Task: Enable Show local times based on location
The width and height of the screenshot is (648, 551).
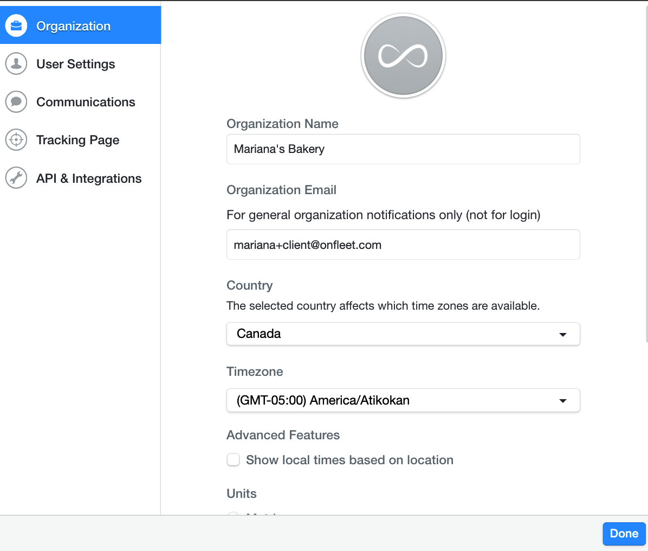Action: 233,459
